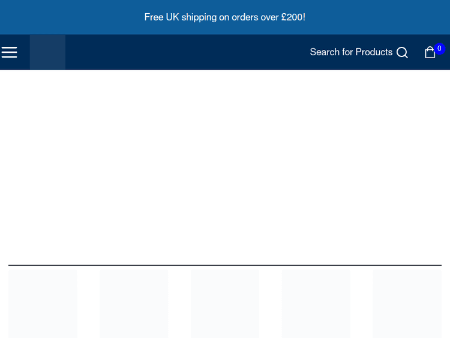The width and height of the screenshot is (450, 338).
Task: Click the empty middle of the navy header bar
Action: [186, 52]
